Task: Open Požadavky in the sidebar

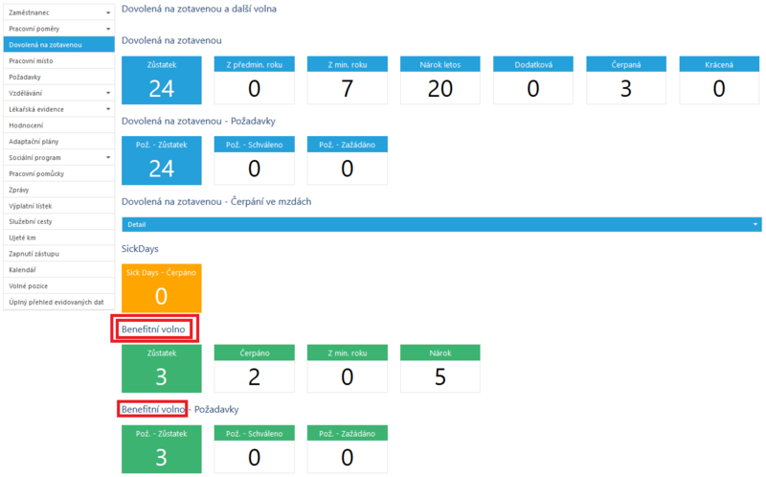Action: coord(58,77)
